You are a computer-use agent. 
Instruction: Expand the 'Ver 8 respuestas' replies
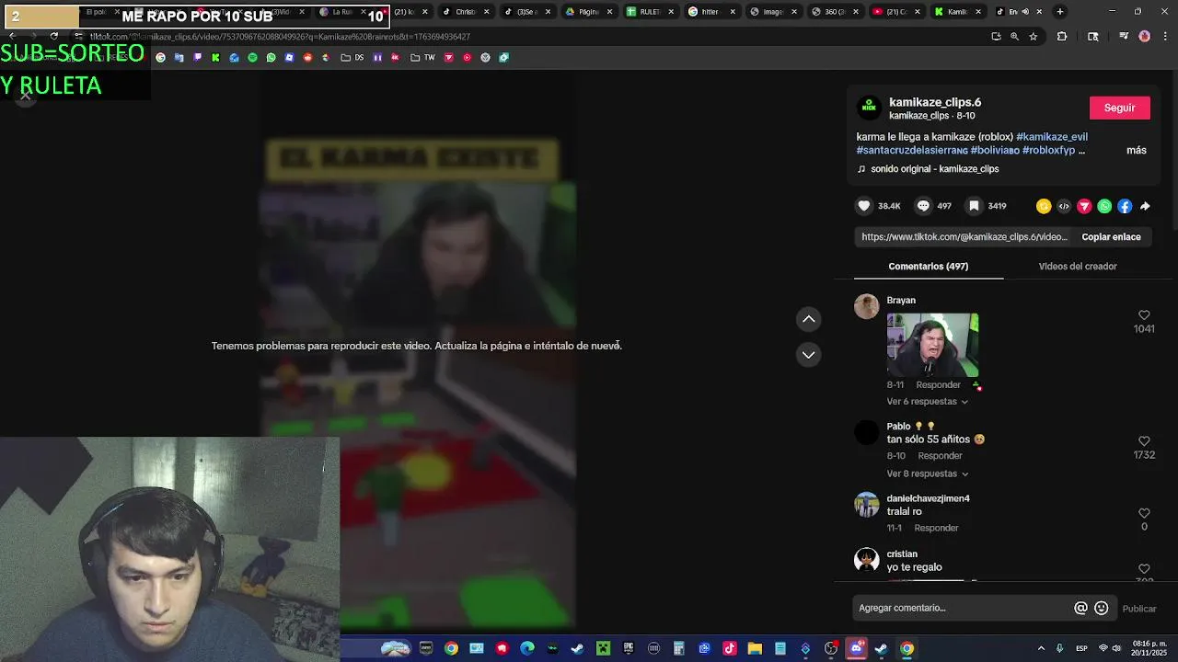click(x=927, y=474)
